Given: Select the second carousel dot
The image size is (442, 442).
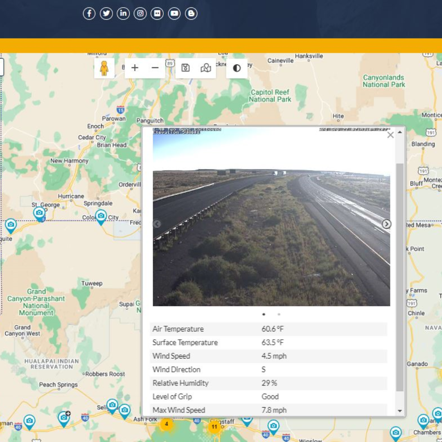Looking at the screenshot, I should click(x=279, y=314).
